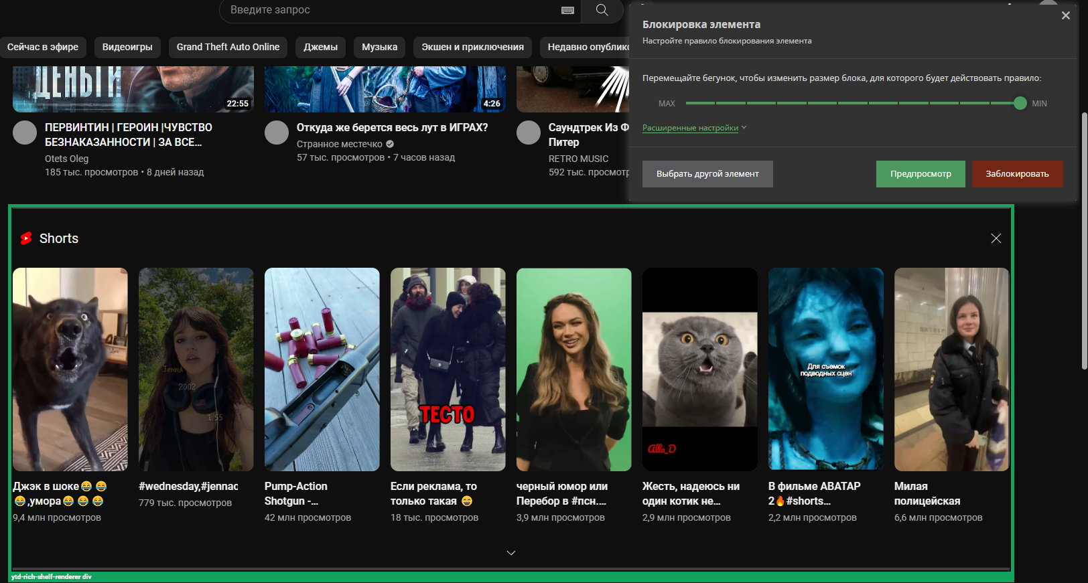Expand Расширенные настройки settings
This screenshot has width=1088, height=583.
click(694, 128)
